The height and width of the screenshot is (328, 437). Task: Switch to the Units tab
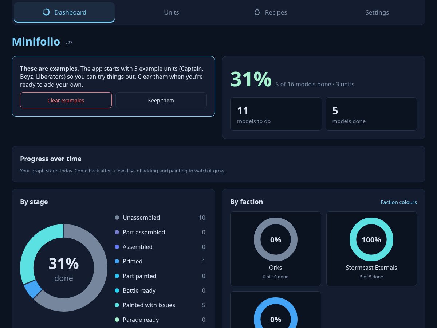click(171, 12)
